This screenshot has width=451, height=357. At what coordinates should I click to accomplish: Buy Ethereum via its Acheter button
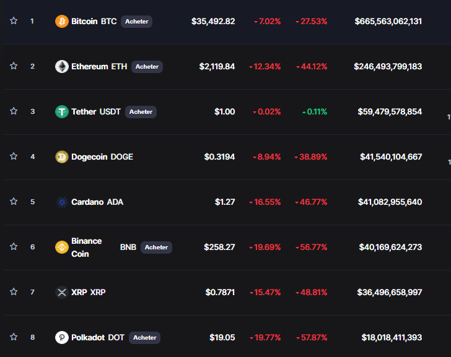pos(147,67)
